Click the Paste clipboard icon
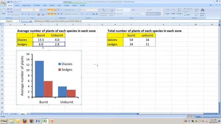This screenshot has width=221, height=124. click(x=3, y=11)
